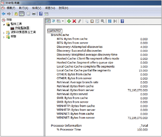Open the 檔案(F) menu
This screenshot has width=162, height=137.
tap(11, 8)
